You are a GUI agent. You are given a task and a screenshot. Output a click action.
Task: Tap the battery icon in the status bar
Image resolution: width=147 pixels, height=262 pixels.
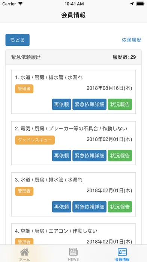click(141, 4)
